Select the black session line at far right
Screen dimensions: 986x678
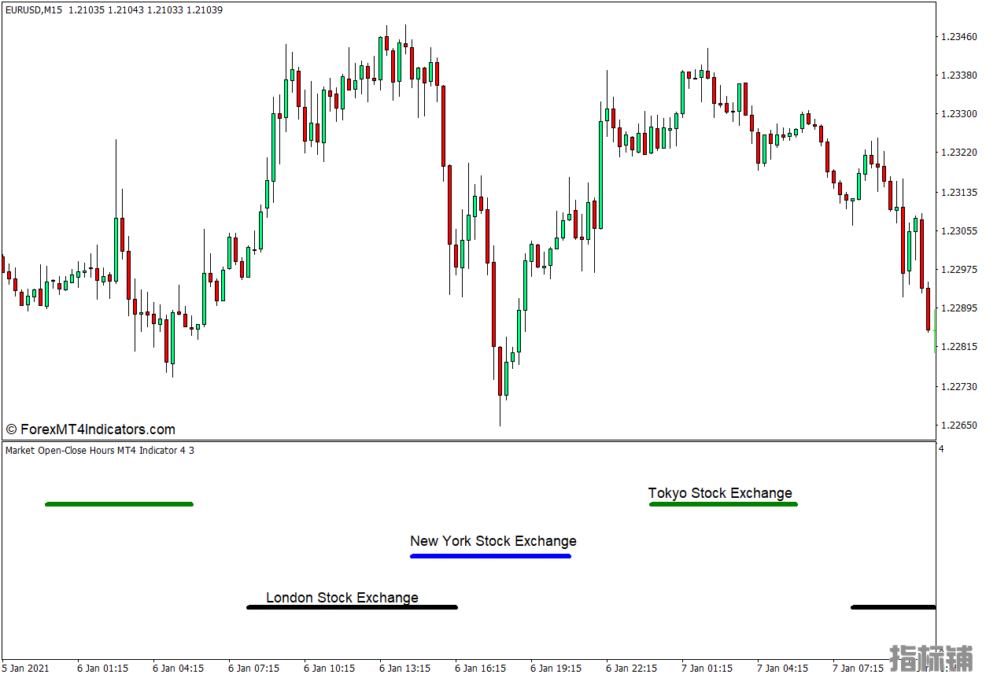pyautogui.click(x=892, y=607)
